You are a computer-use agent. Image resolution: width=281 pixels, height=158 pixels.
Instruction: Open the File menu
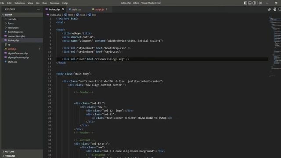click(x=2, y=3)
